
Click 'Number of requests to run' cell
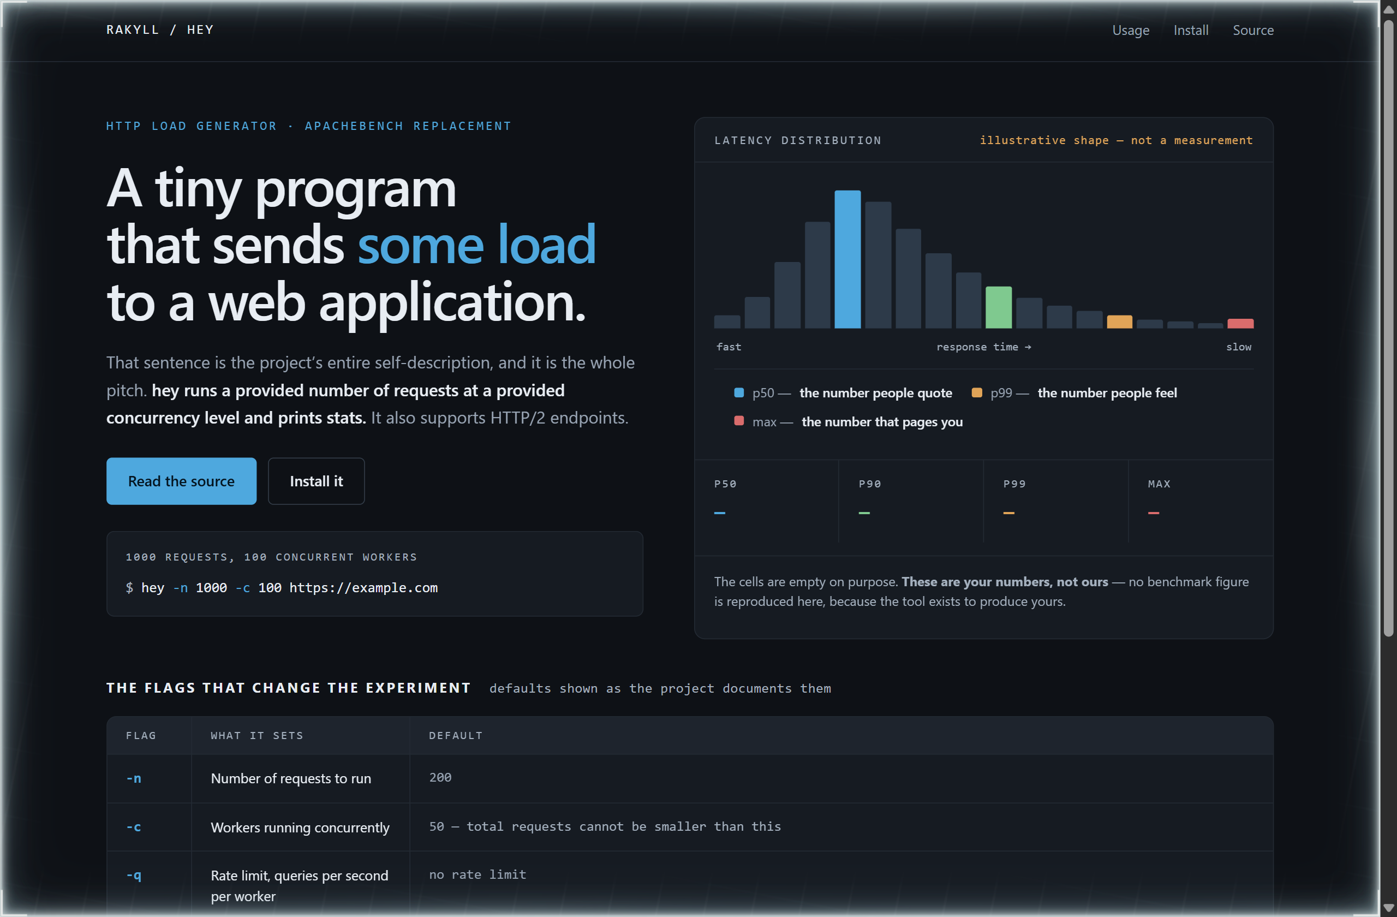[x=301, y=778]
